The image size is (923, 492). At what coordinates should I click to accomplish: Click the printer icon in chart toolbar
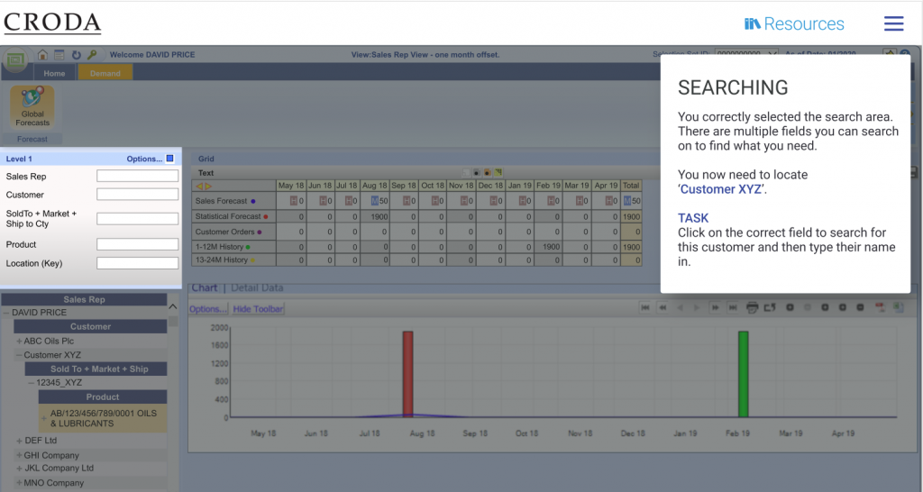(x=752, y=307)
